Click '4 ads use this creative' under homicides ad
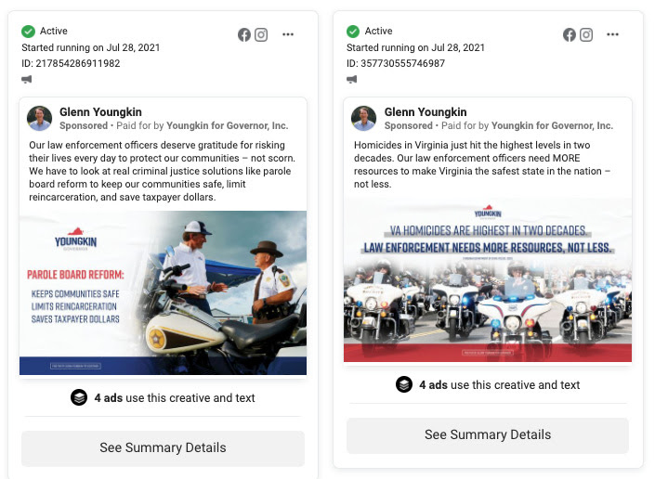 [x=500, y=385]
